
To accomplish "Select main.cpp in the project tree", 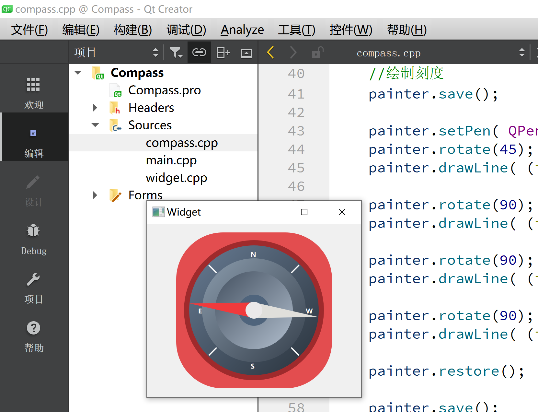I will [x=171, y=160].
